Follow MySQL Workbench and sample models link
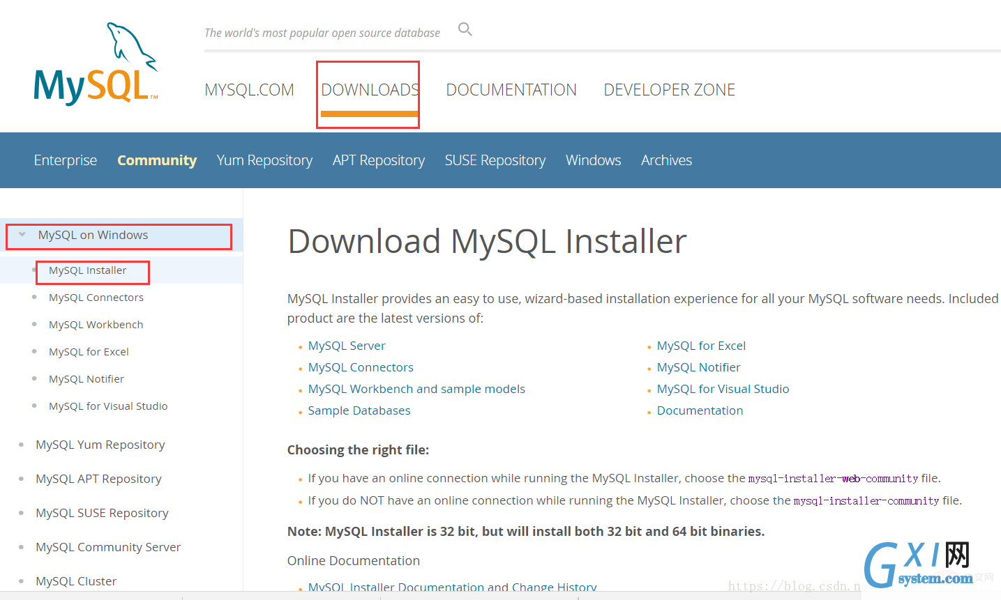 coord(416,389)
